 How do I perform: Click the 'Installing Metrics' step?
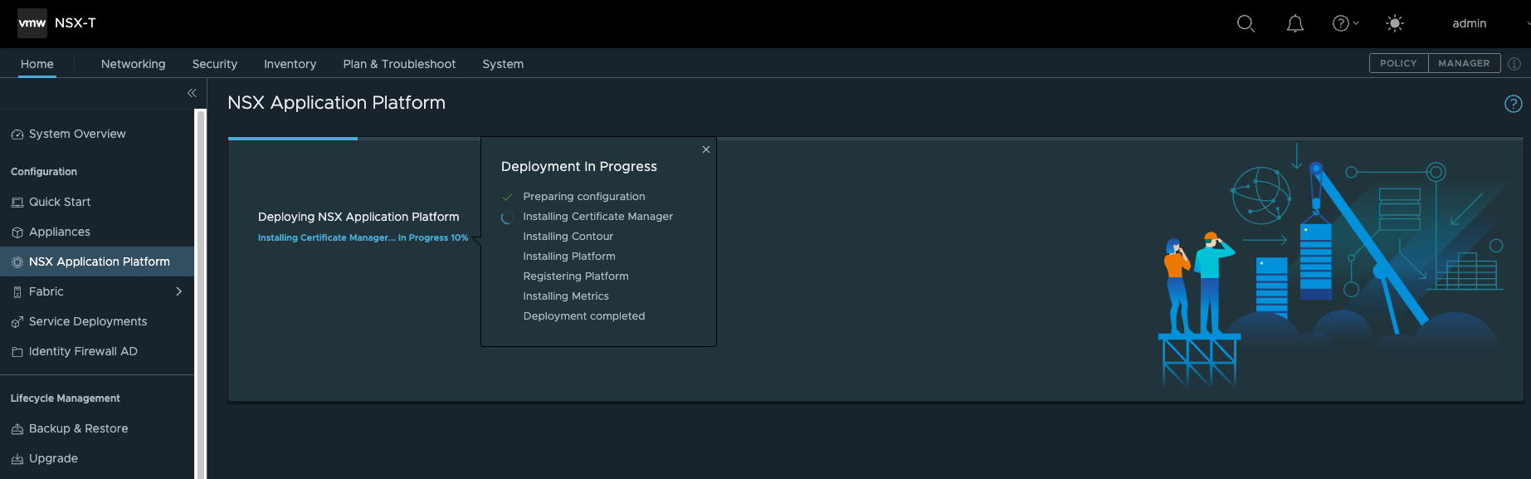[x=566, y=296]
